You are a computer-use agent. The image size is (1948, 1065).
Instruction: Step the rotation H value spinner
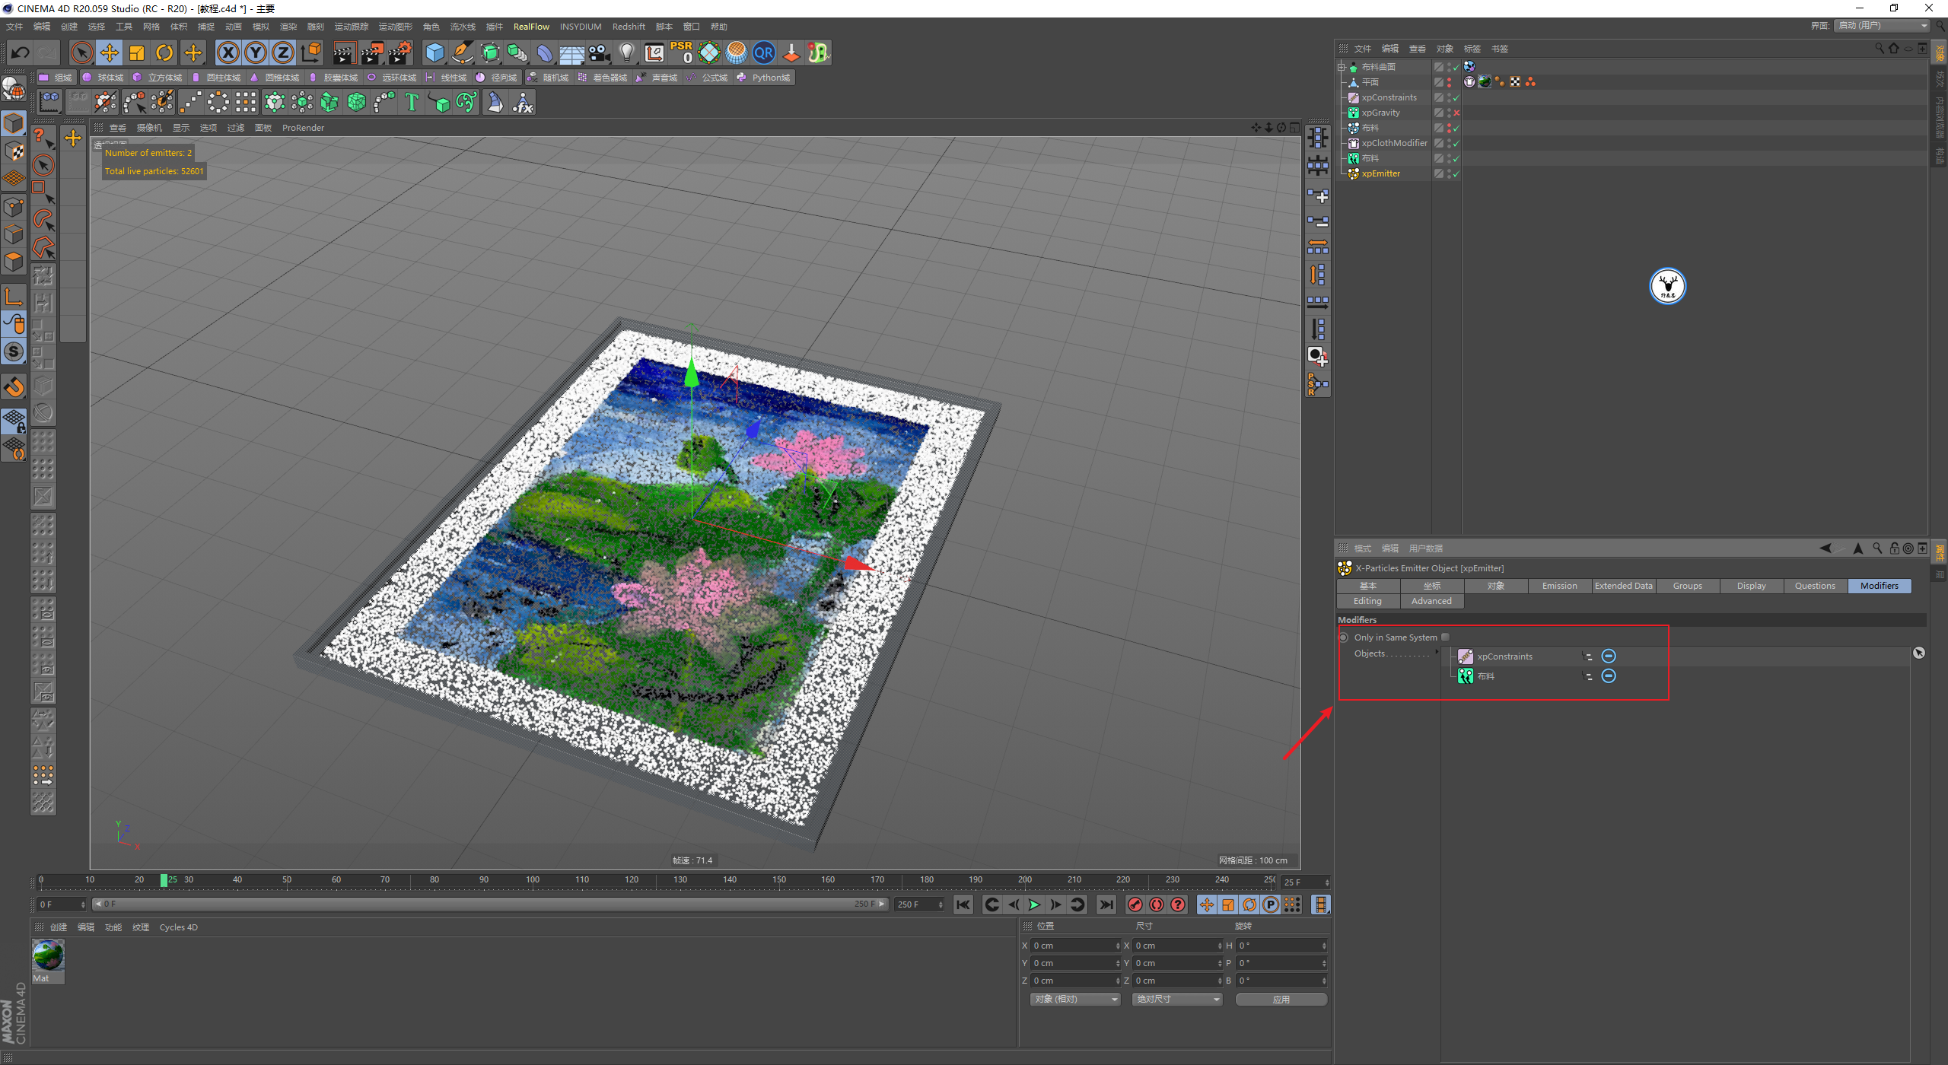click(1324, 946)
